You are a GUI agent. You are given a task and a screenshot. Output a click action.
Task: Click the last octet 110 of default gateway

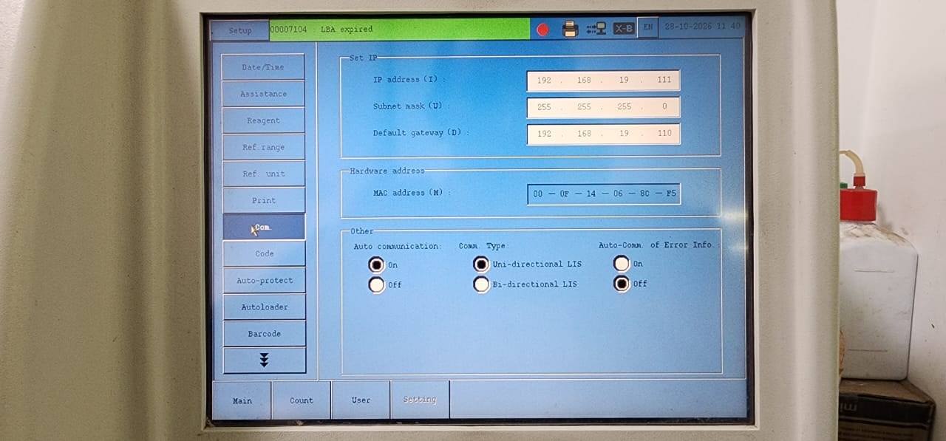pos(664,134)
